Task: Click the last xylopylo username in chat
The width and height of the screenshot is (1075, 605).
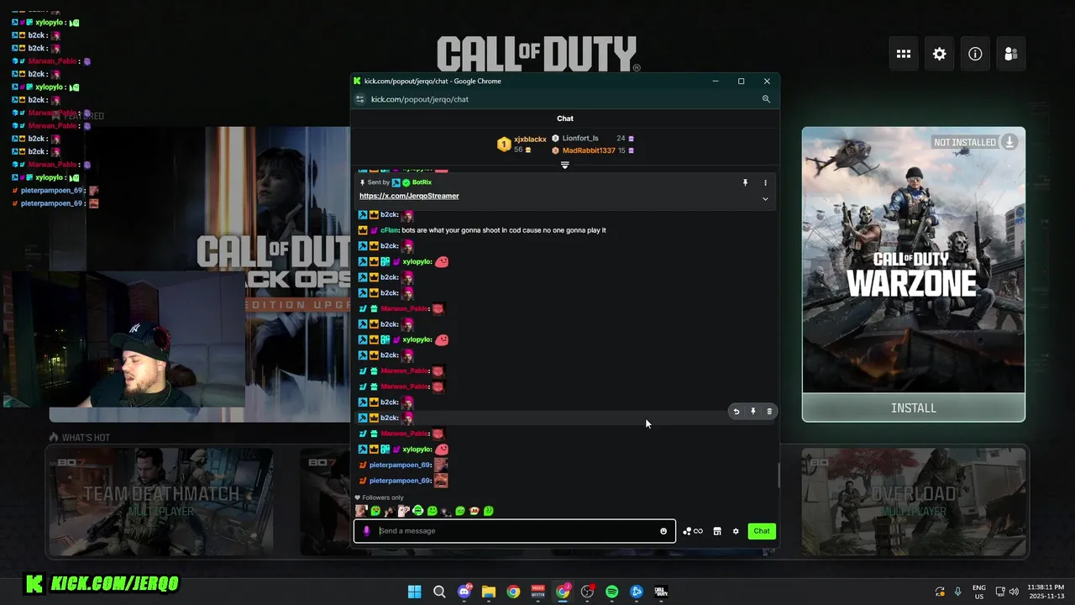Action: (x=417, y=450)
